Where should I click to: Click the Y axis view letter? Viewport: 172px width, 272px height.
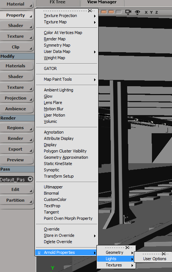coord(151,12)
